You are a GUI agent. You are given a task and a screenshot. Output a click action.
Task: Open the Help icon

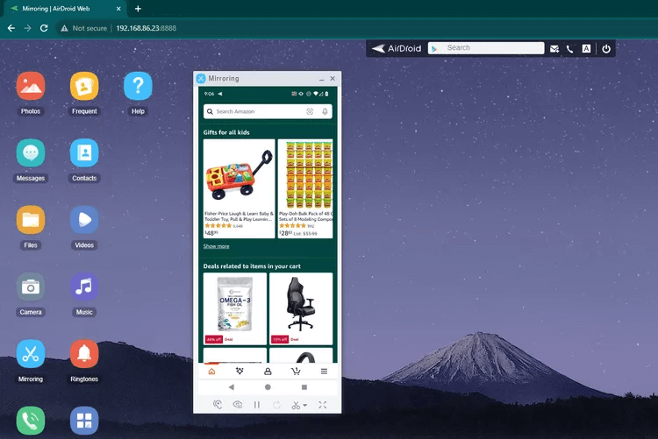pyautogui.click(x=138, y=86)
